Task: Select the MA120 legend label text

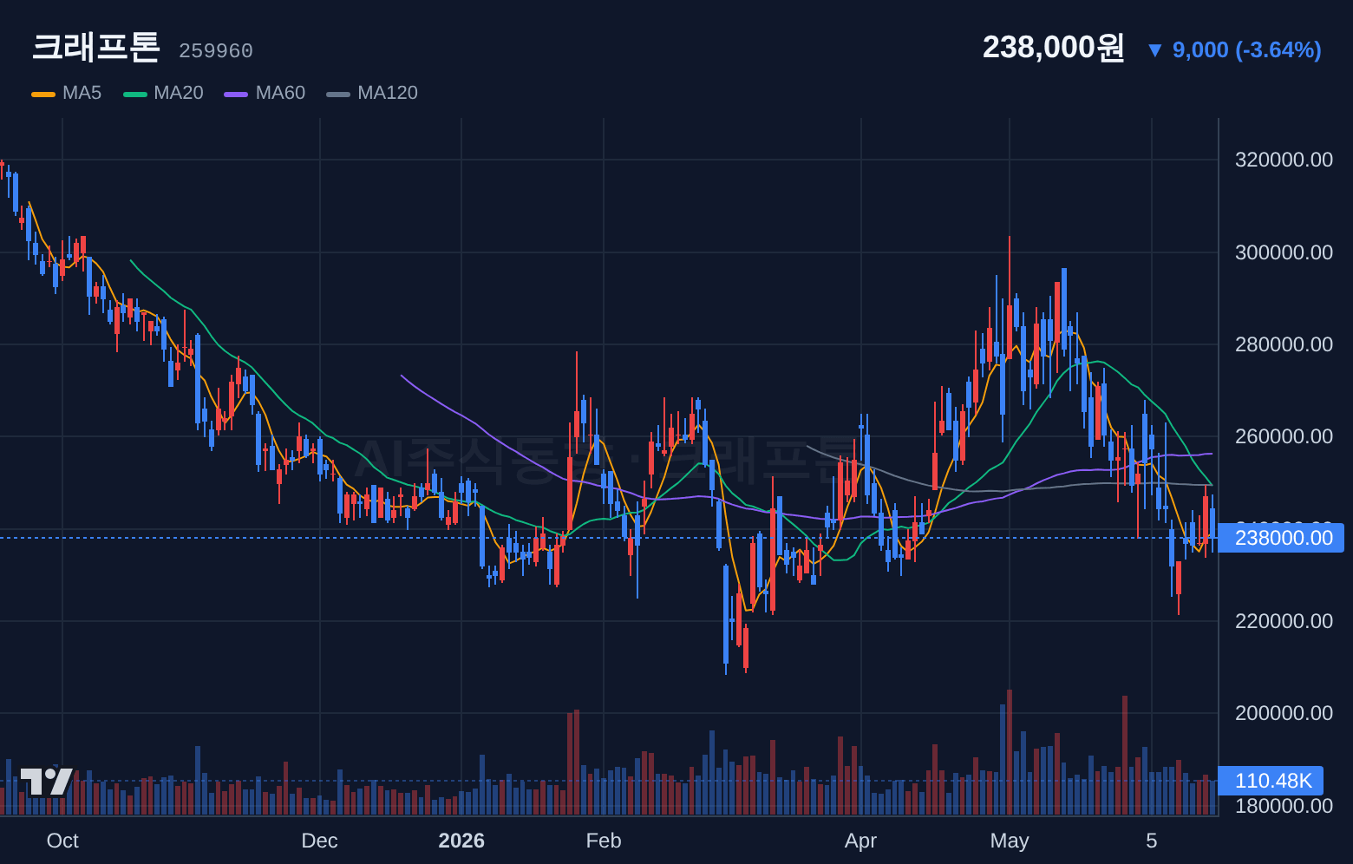Action: (388, 93)
